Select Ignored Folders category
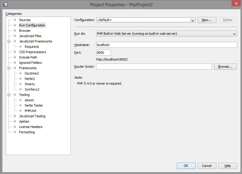 coord(30,63)
